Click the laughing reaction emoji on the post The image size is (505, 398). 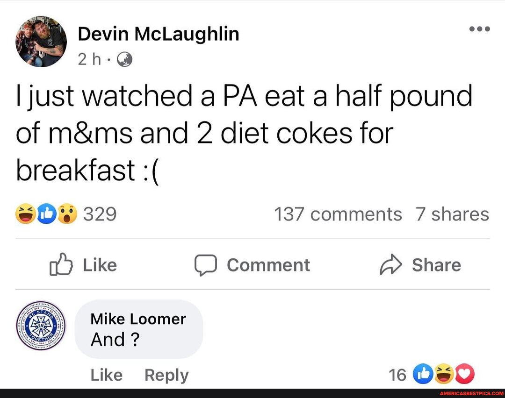[26, 214]
